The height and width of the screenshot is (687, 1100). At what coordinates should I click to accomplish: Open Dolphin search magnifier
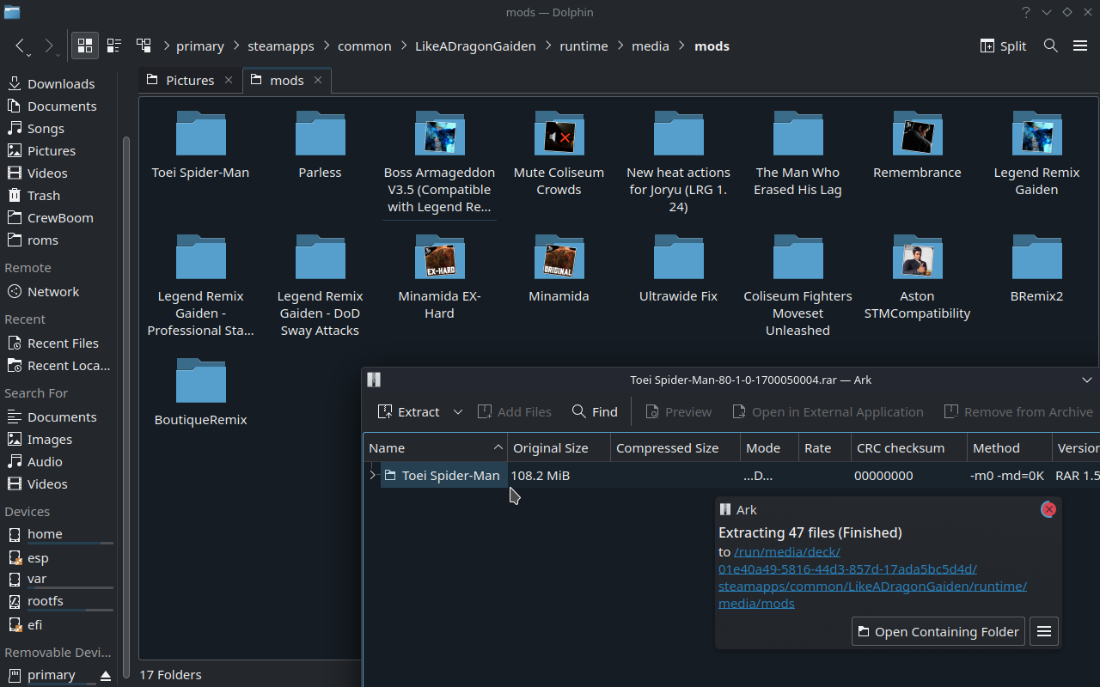[x=1050, y=46]
